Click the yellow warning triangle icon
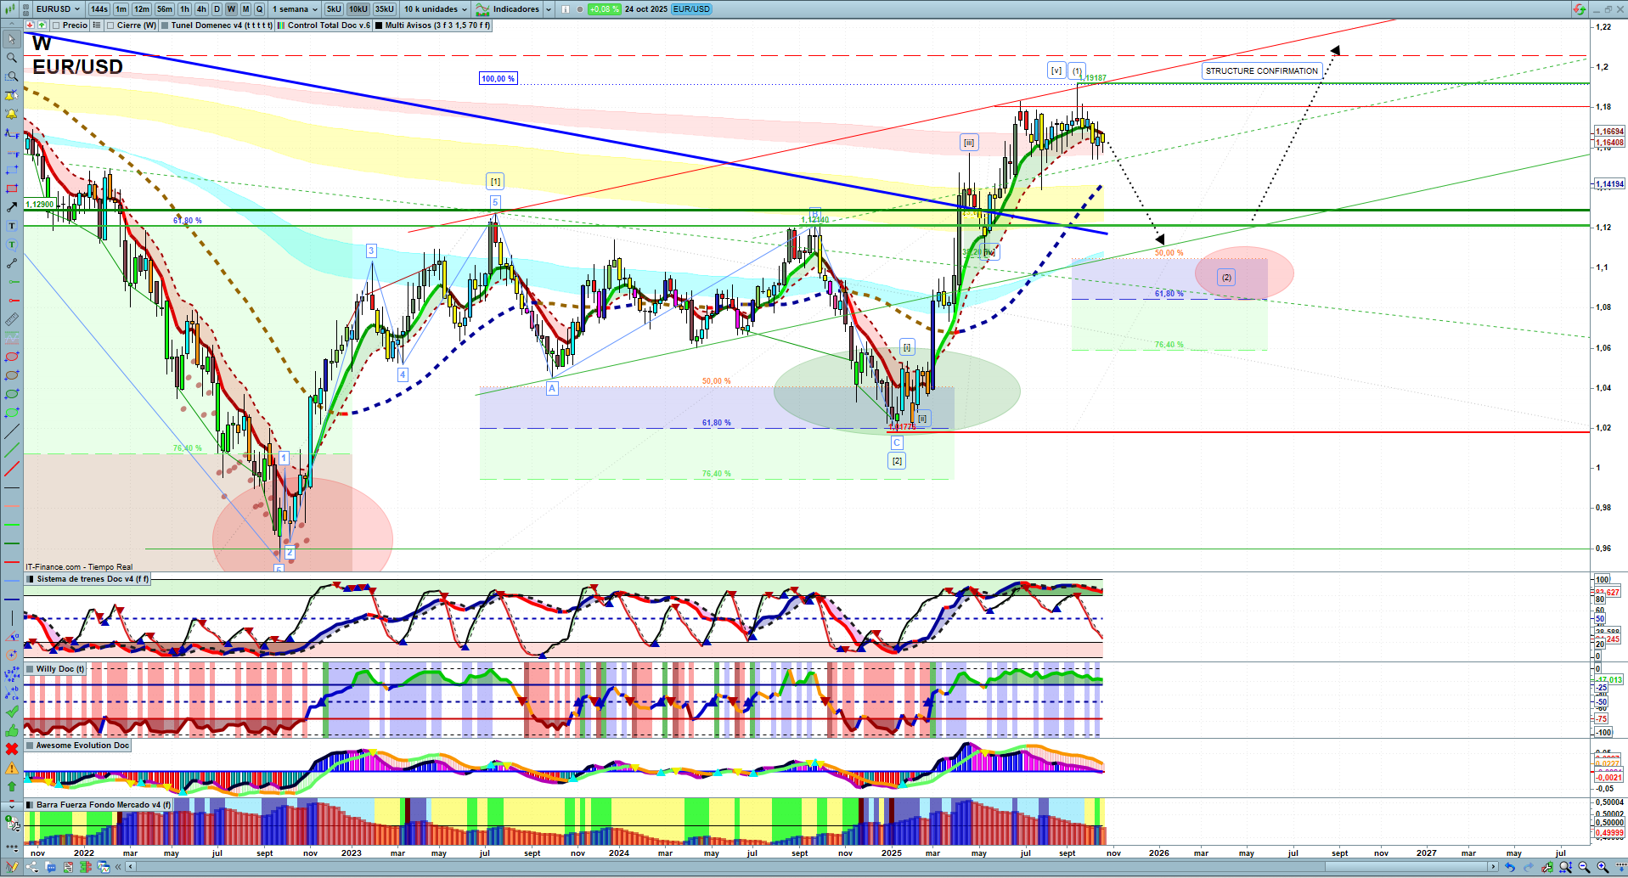The height and width of the screenshot is (878, 1628). tap(12, 768)
